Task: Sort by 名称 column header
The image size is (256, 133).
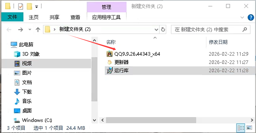Action: coord(111,42)
